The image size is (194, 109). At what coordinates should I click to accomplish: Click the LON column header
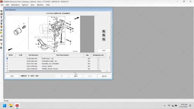[21, 55]
